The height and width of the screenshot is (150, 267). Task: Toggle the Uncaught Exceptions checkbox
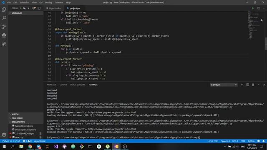[13, 130]
